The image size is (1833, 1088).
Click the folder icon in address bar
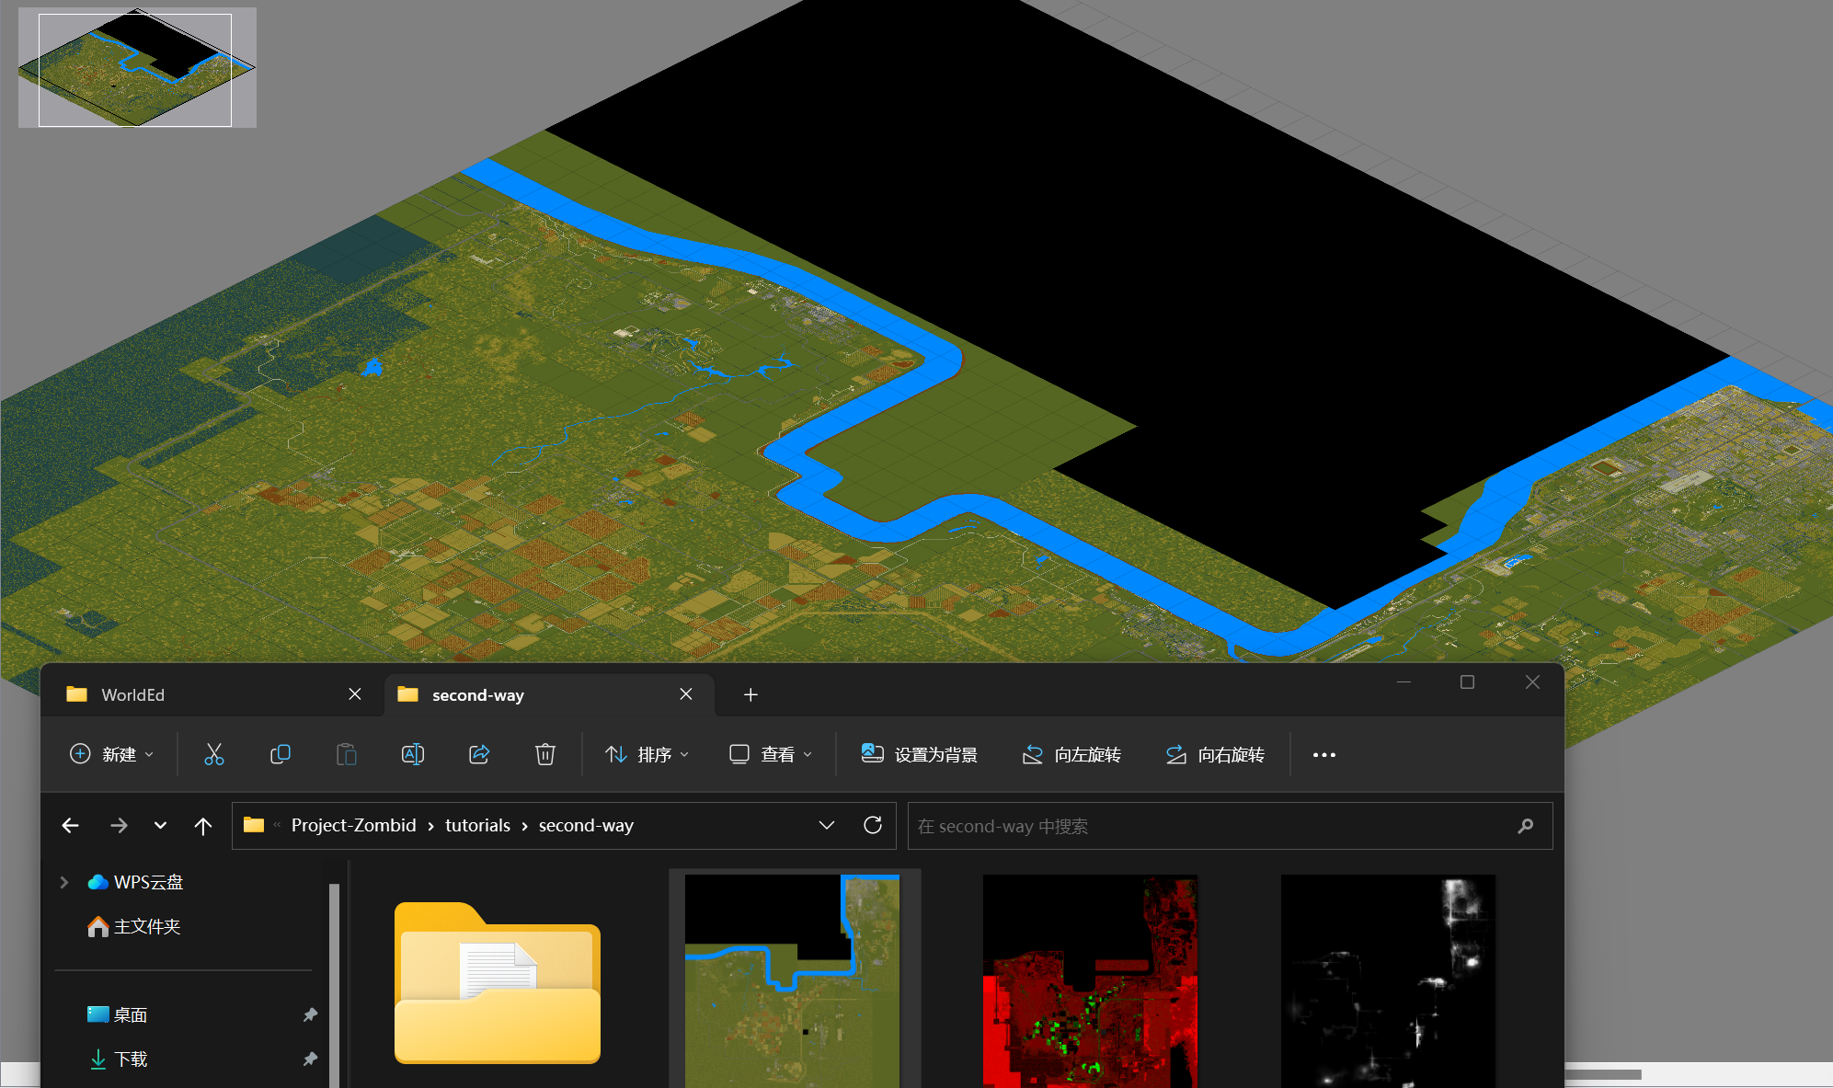pyautogui.click(x=254, y=825)
